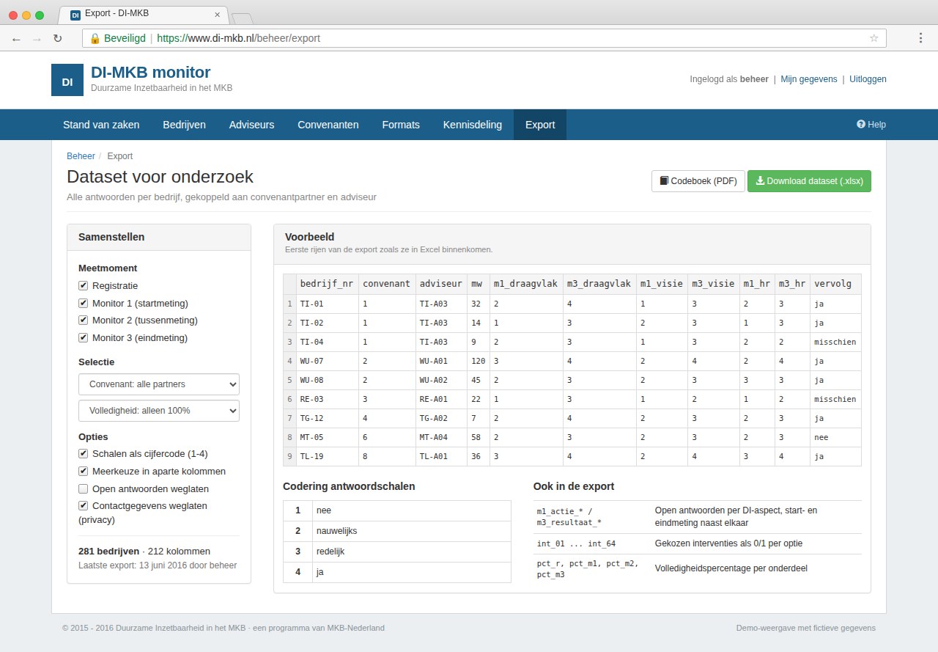Click the browser forward arrow

[x=37, y=38]
